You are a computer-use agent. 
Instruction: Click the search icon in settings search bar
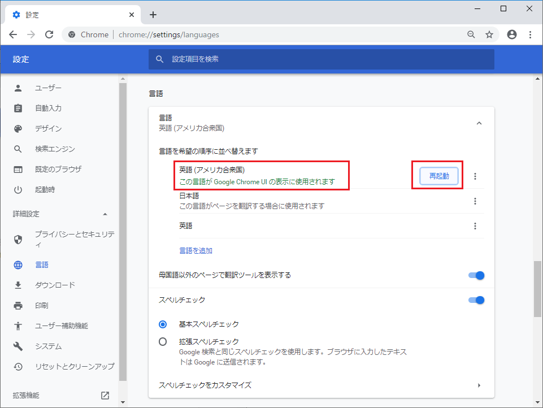[x=160, y=59]
